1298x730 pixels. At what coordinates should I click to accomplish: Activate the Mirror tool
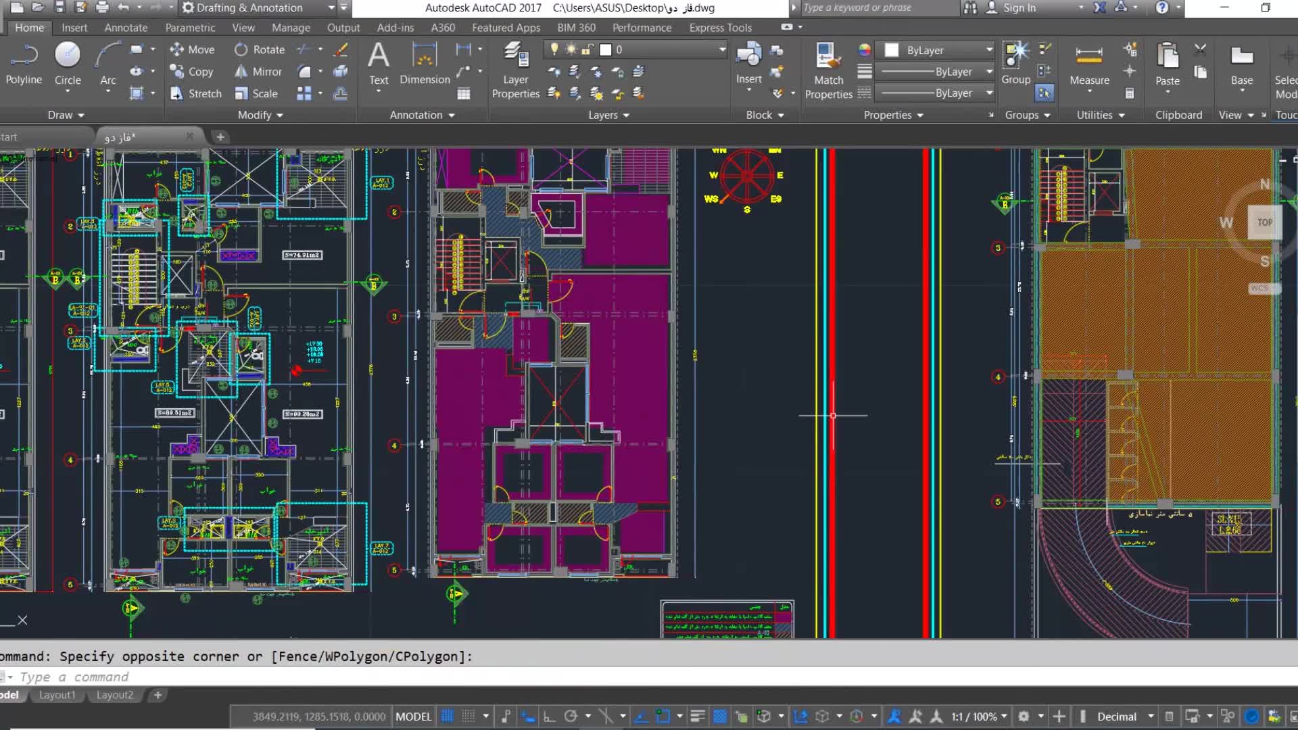pyautogui.click(x=258, y=72)
